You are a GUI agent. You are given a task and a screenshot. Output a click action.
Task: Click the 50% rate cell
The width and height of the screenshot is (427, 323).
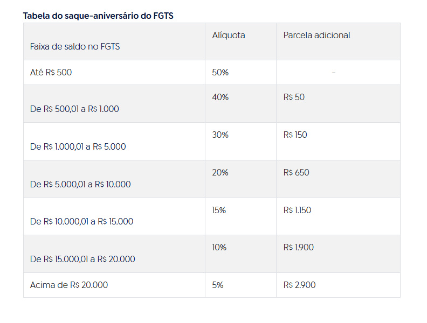221,73
